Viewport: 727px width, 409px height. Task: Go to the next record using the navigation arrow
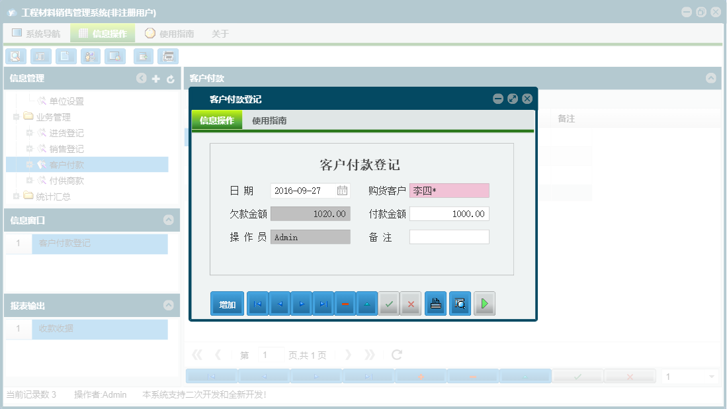tap(301, 303)
